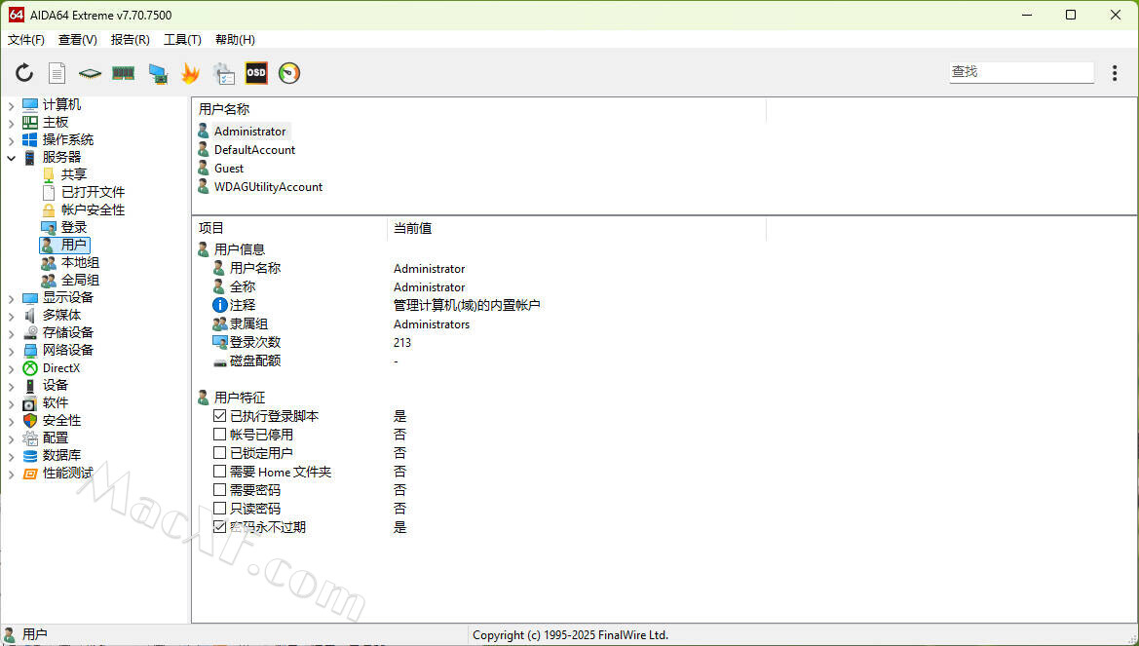The width and height of the screenshot is (1139, 646).
Task: Select the 登录 tree item
Action: [x=74, y=227]
